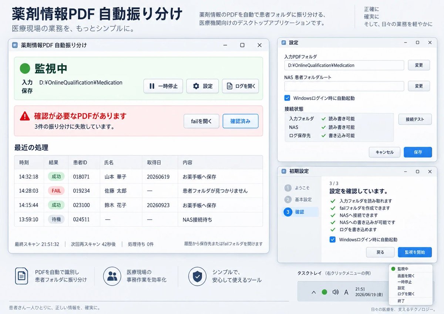Select patient ID 024511 cell
Image resolution: width=444 pixels, height=314 pixels.
(x=81, y=219)
